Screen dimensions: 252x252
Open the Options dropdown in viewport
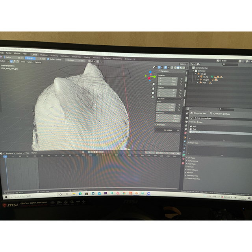point(183,64)
